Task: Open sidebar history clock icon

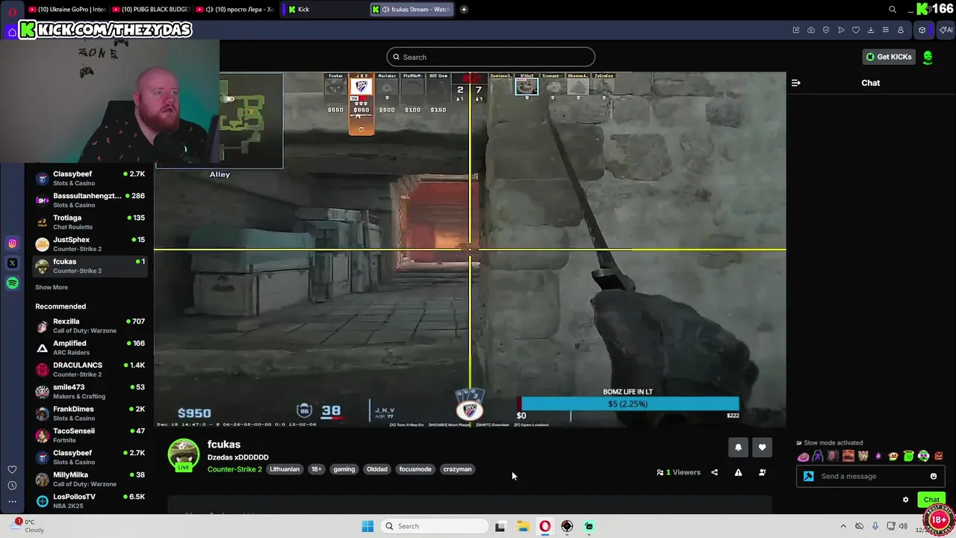Action: [12, 486]
